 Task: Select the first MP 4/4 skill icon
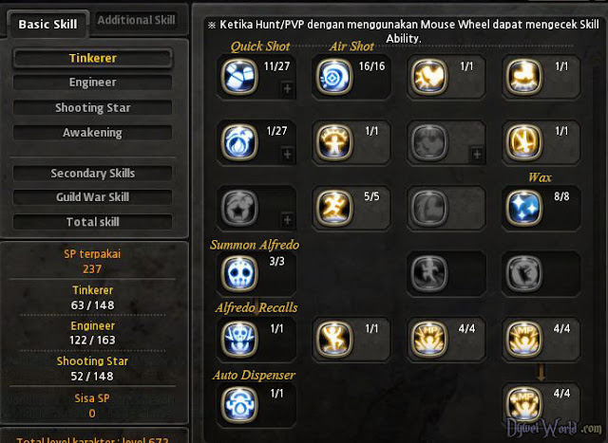523,339
